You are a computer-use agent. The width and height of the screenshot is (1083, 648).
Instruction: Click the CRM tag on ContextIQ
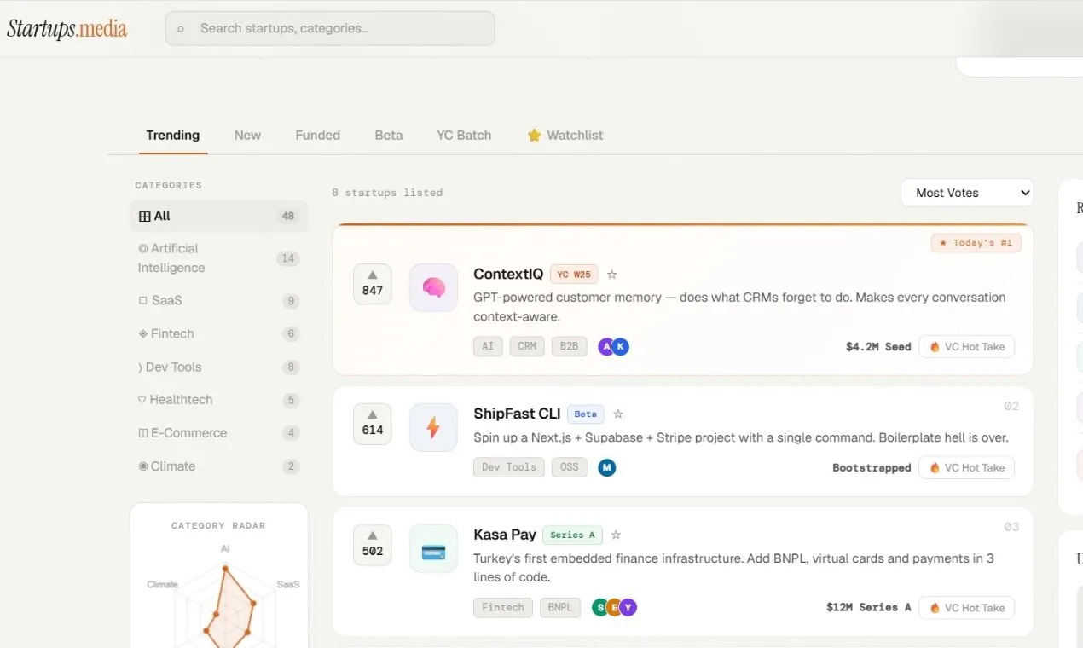tap(527, 346)
